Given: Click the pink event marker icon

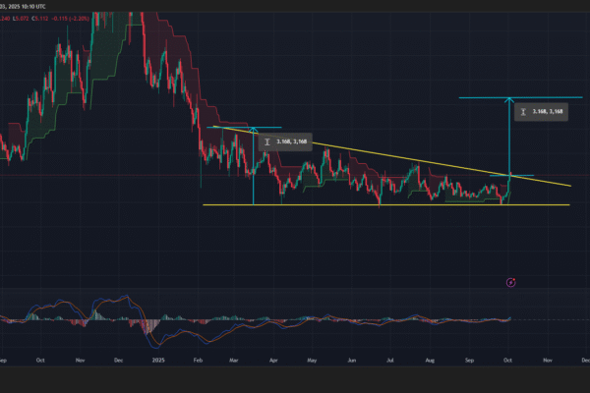Looking at the screenshot, I should [511, 282].
